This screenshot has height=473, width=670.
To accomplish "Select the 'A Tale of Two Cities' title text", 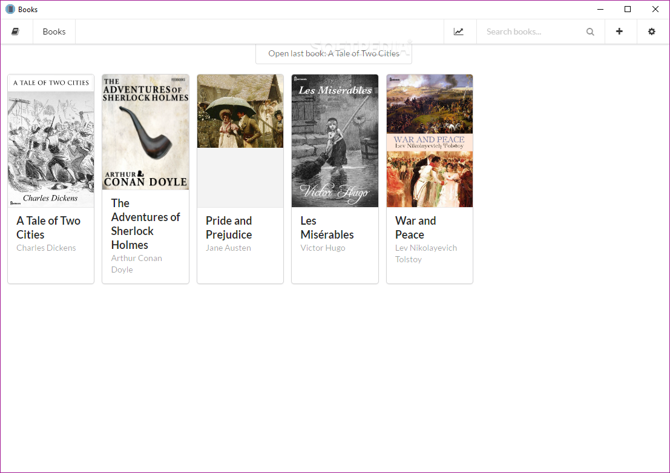I will 48,228.
